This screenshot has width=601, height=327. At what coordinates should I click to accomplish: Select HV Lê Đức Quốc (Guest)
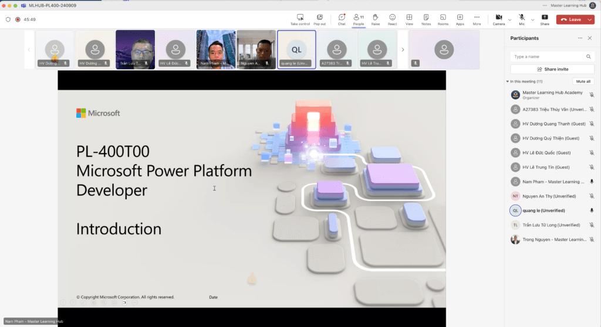click(552, 153)
